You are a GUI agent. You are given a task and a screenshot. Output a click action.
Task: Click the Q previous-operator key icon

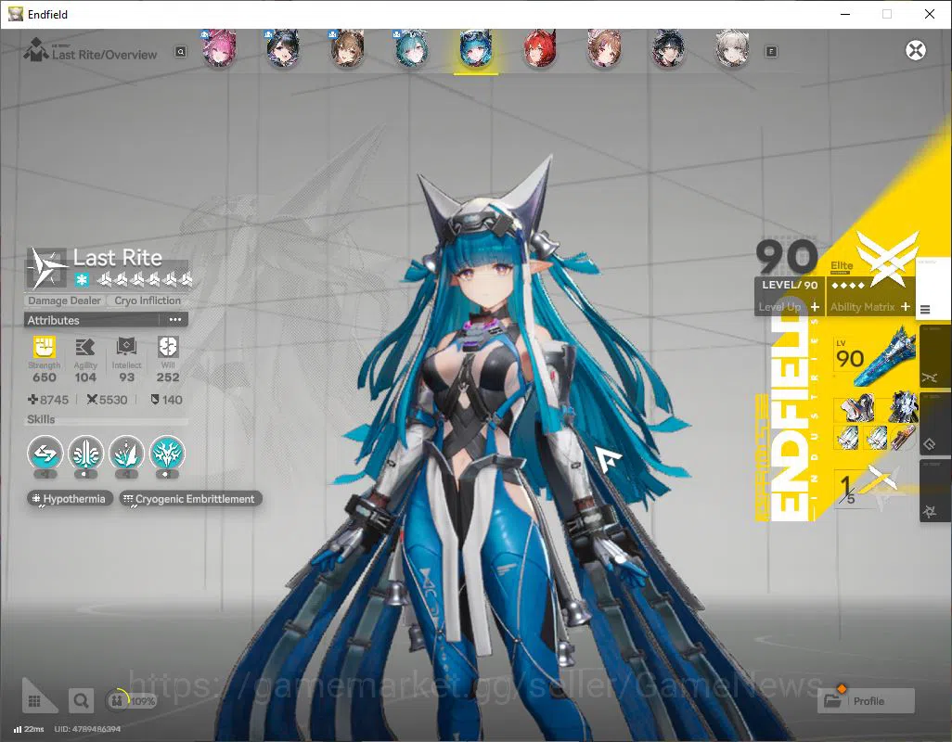(181, 52)
